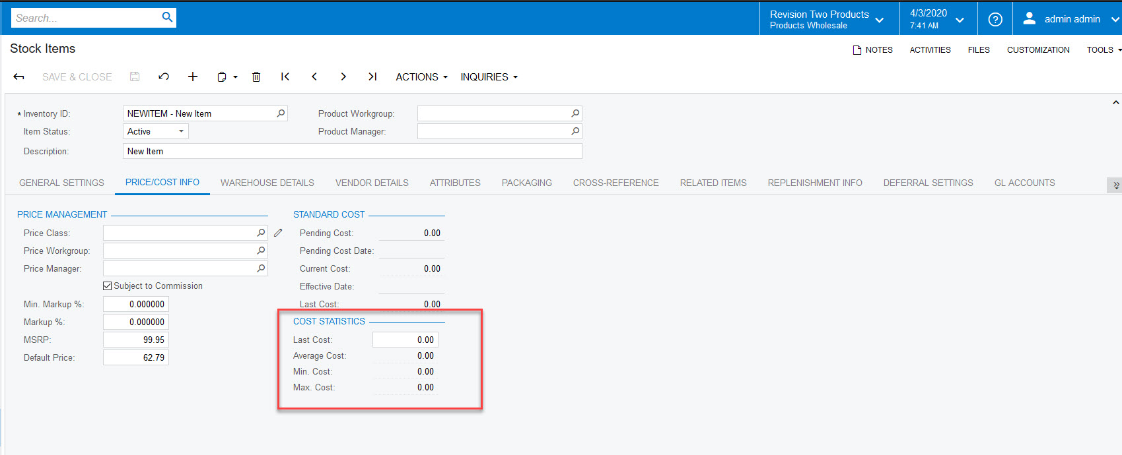Open the Warehouse Details tab
This screenshot has width=1122, height=455.
[x=267, y=183]
